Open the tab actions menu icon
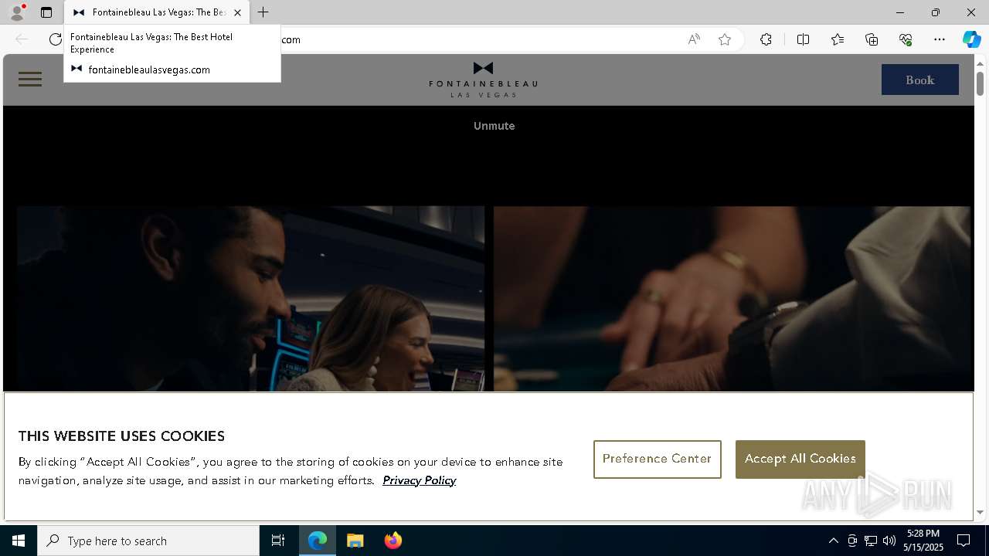 (x=46, y=12)
